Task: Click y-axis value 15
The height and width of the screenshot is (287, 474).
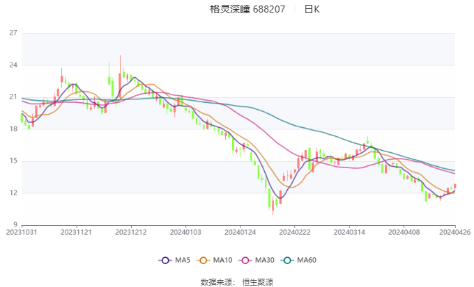Action: 13,161
